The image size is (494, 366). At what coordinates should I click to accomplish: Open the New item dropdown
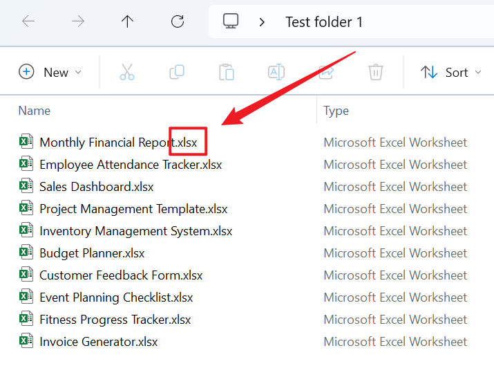pos(50,72)
